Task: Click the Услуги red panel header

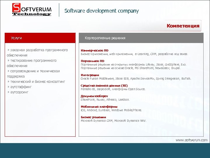Action: coord(40,38)
